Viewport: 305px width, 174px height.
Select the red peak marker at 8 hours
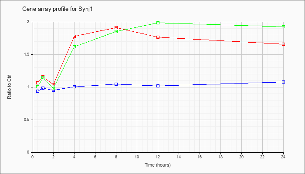coord(116,28)
